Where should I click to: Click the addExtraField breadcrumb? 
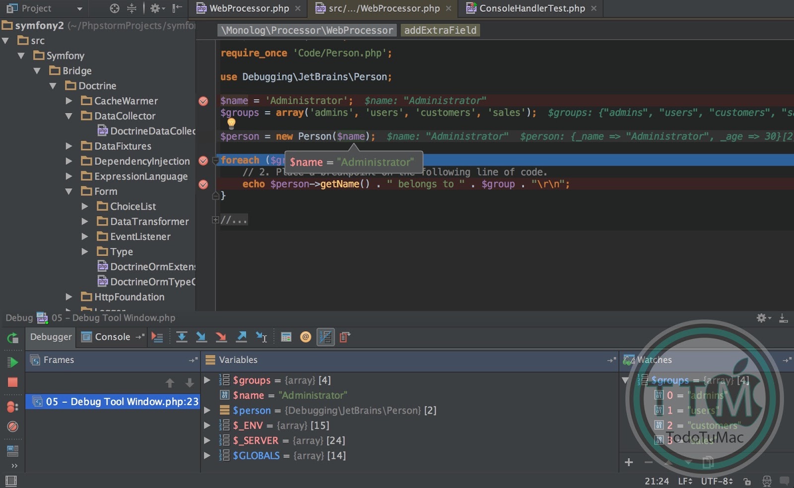440,30
